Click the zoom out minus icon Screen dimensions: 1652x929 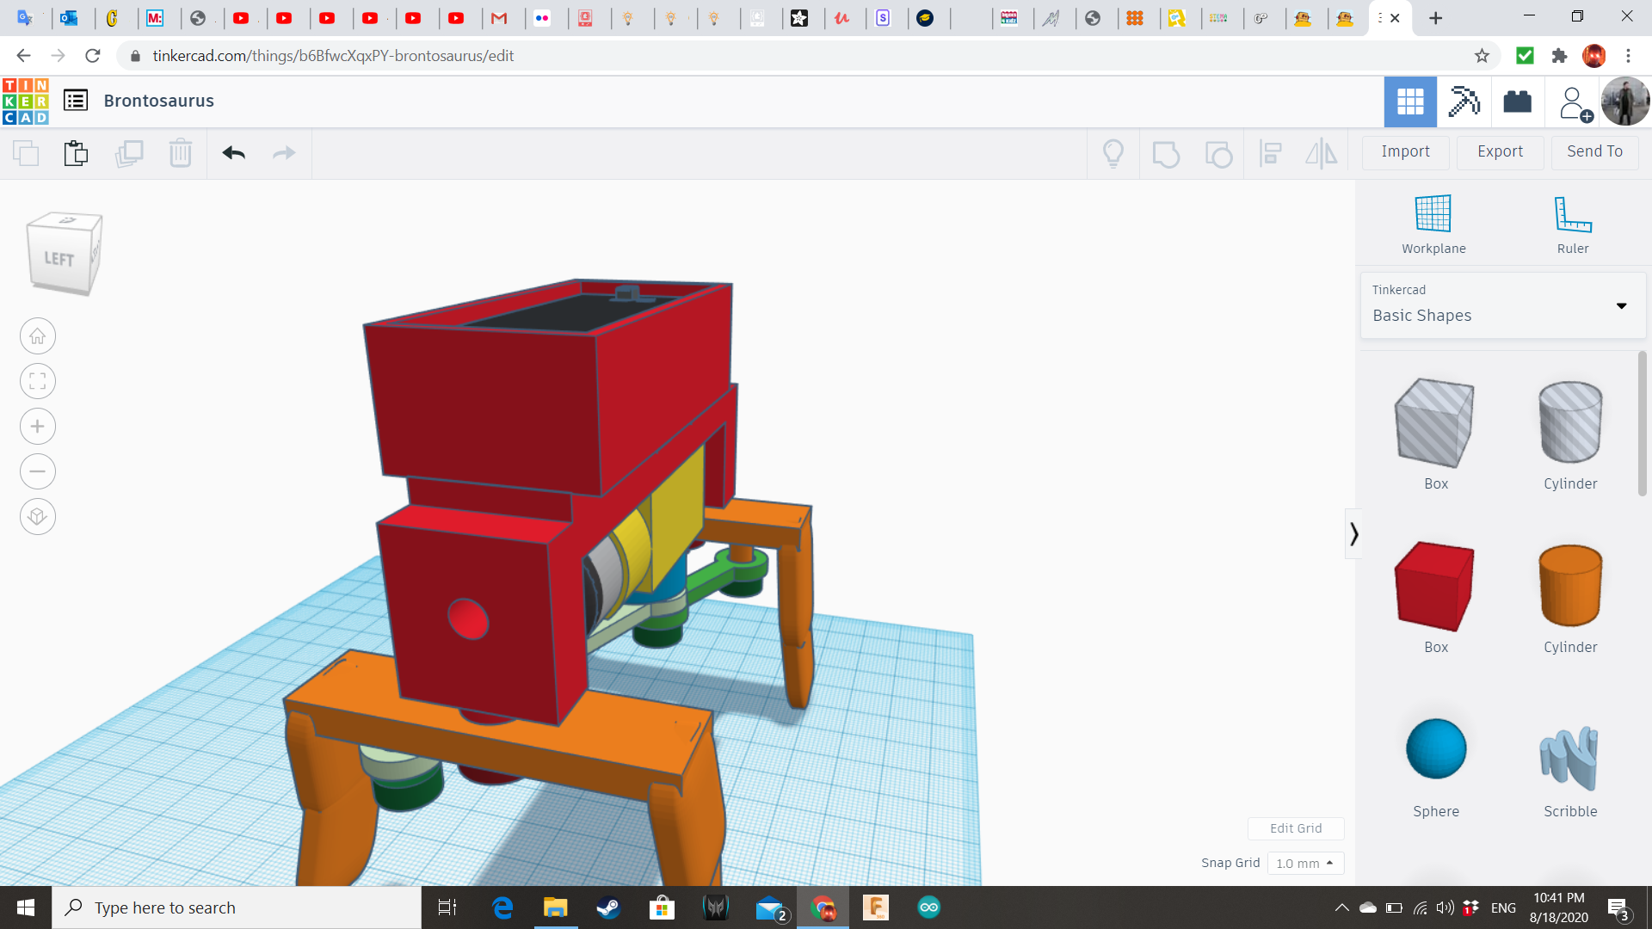tap(38, 471)
